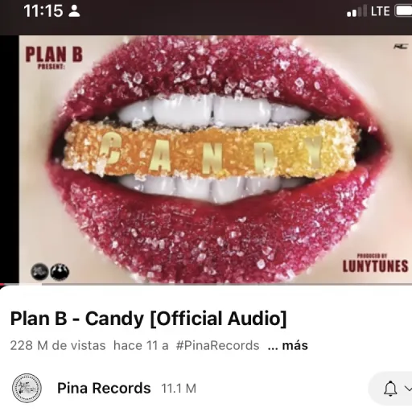
Task: Tap the 11:15 clock in the status bar
Action: 43,11
